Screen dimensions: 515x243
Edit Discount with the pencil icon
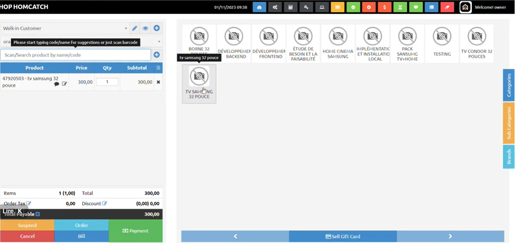point(105,204)
